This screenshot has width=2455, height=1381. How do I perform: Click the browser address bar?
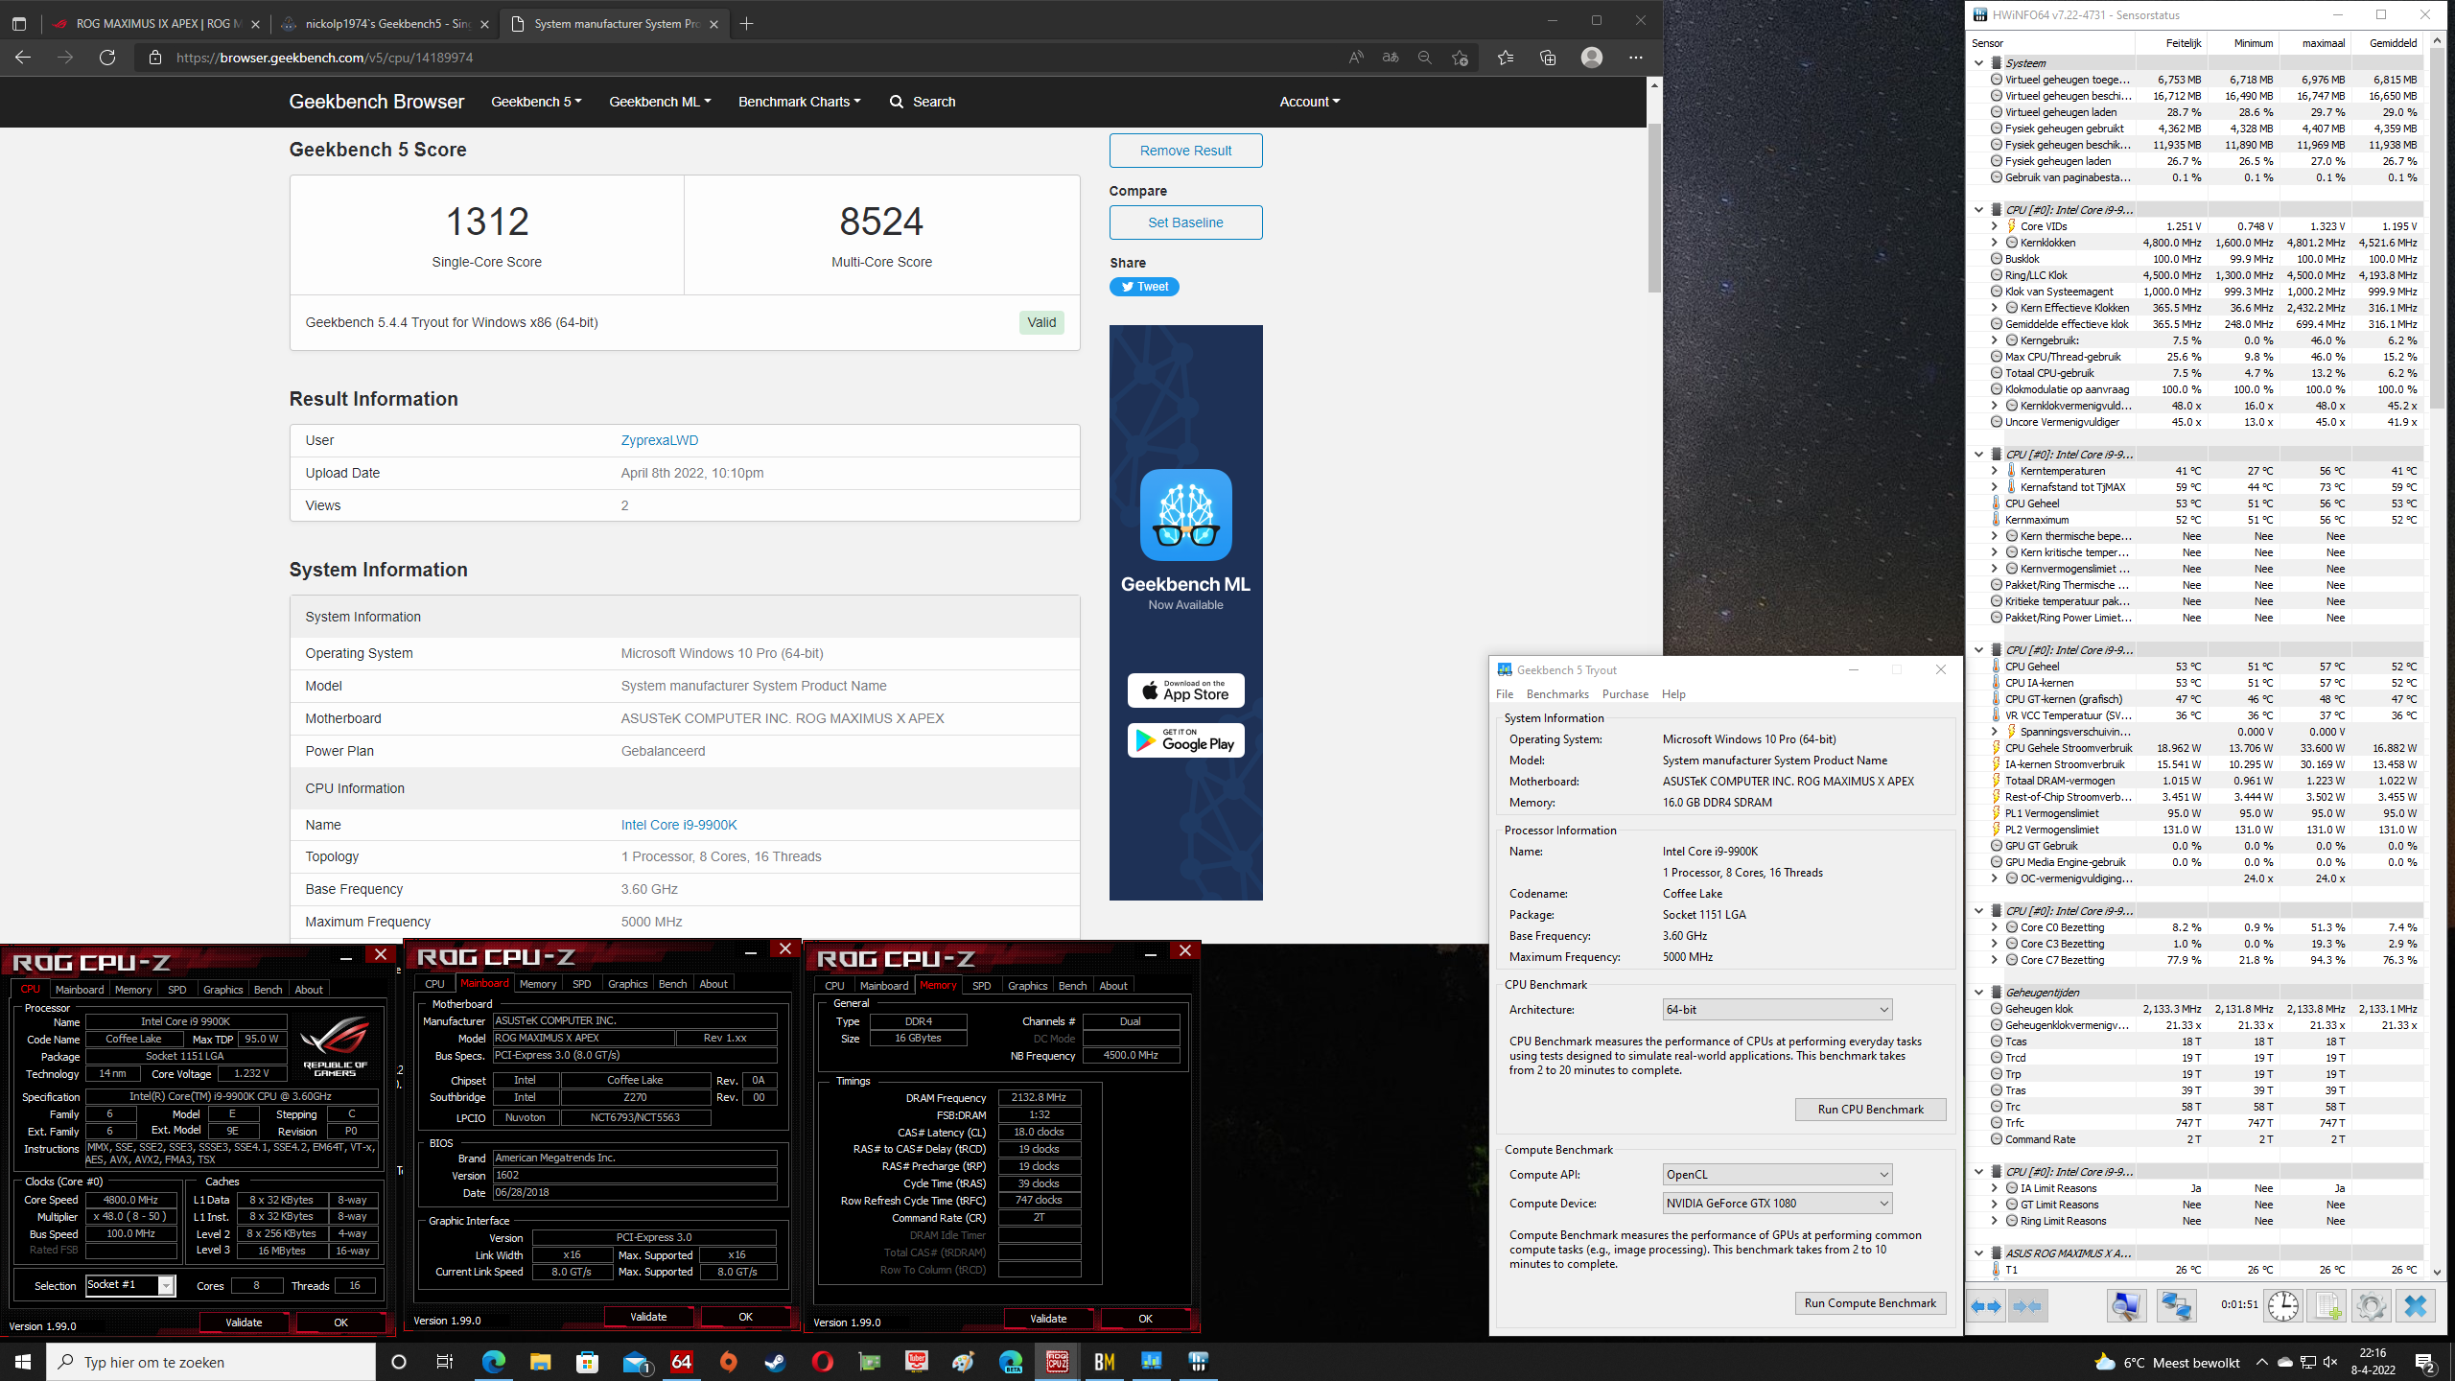[x=748, y=58]
